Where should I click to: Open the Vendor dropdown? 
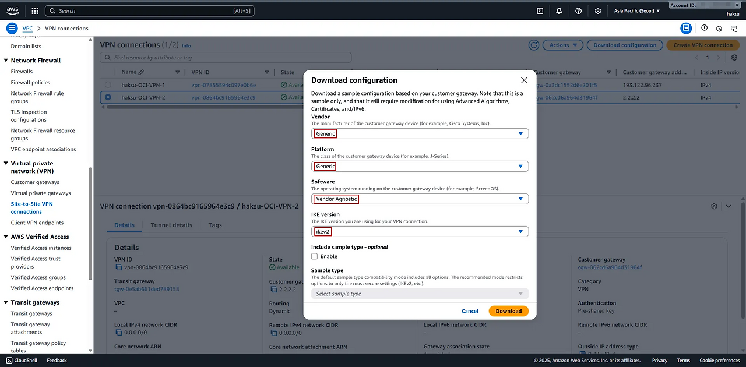[420, 134]
